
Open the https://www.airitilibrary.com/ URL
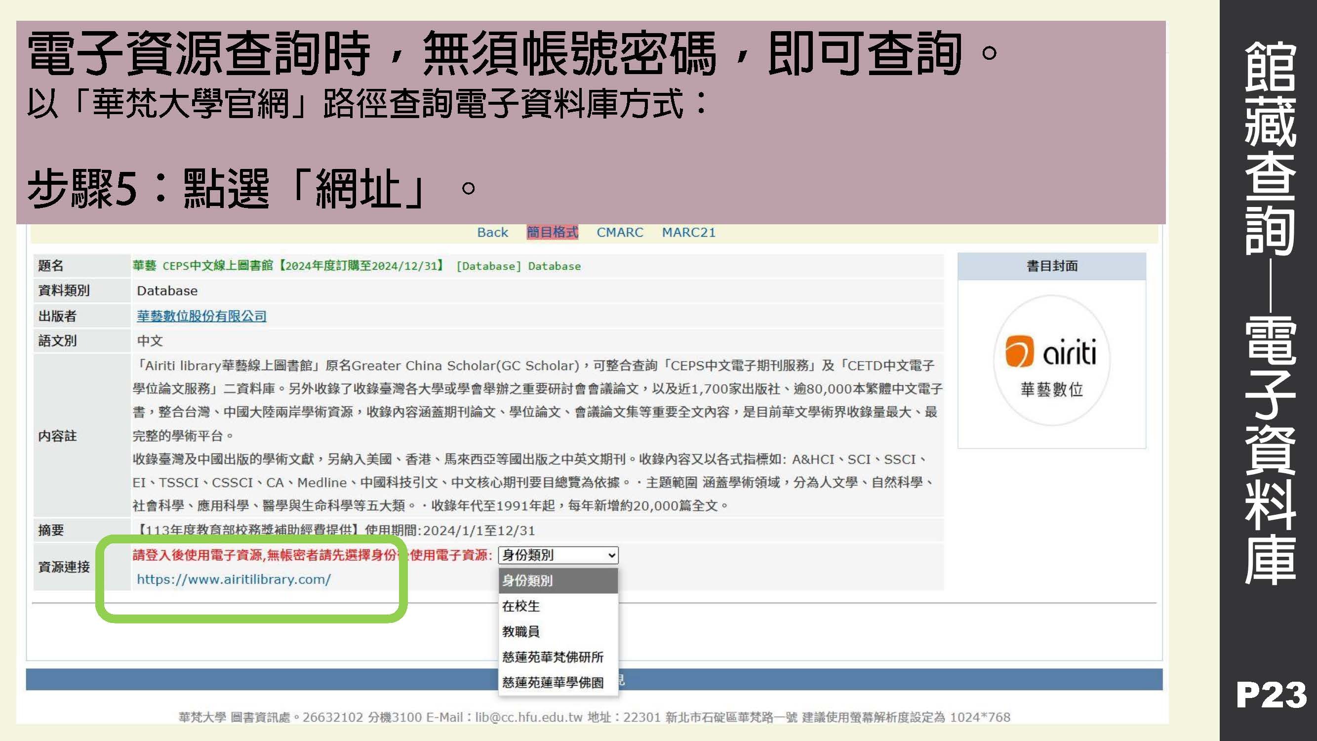click(234, 579)
